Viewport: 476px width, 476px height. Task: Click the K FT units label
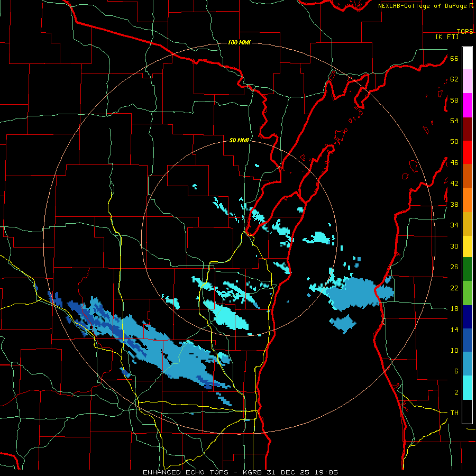[x=447, y=37]
